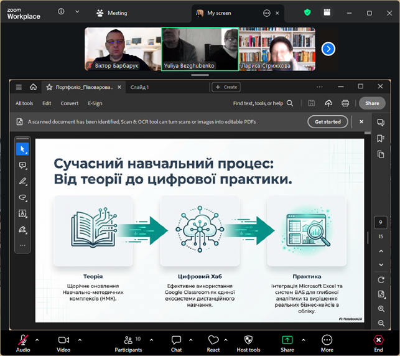Click the Create button in Acrobat
Screen dimensions: 400x356
coord(226,87)
